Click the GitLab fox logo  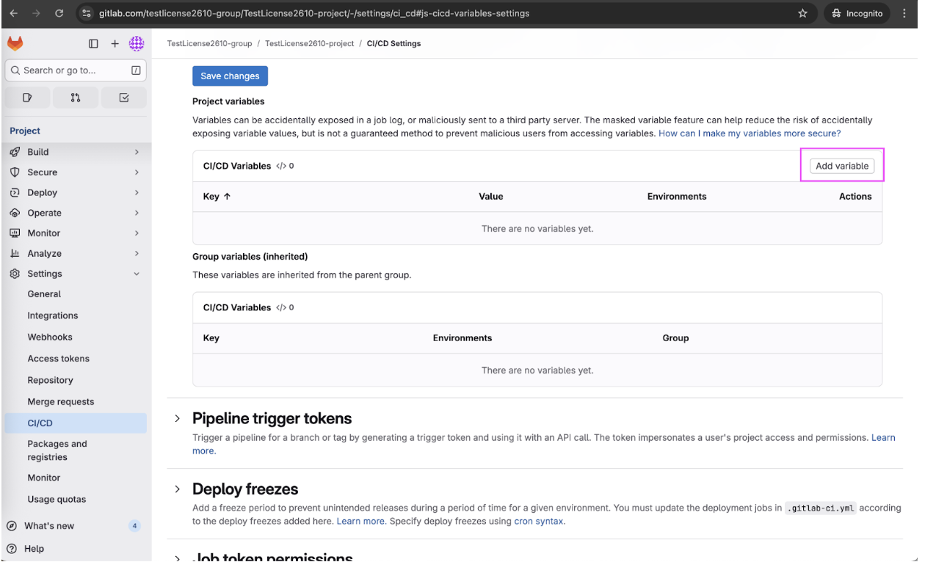coord(15,43)
